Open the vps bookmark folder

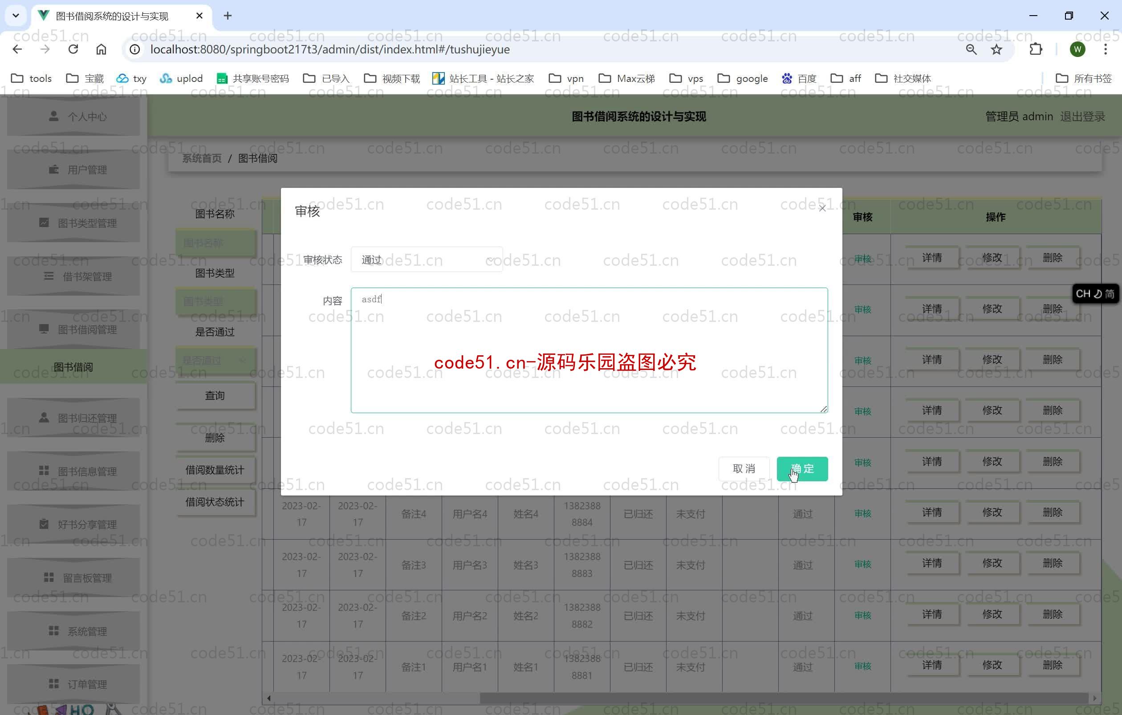point(687,78)
